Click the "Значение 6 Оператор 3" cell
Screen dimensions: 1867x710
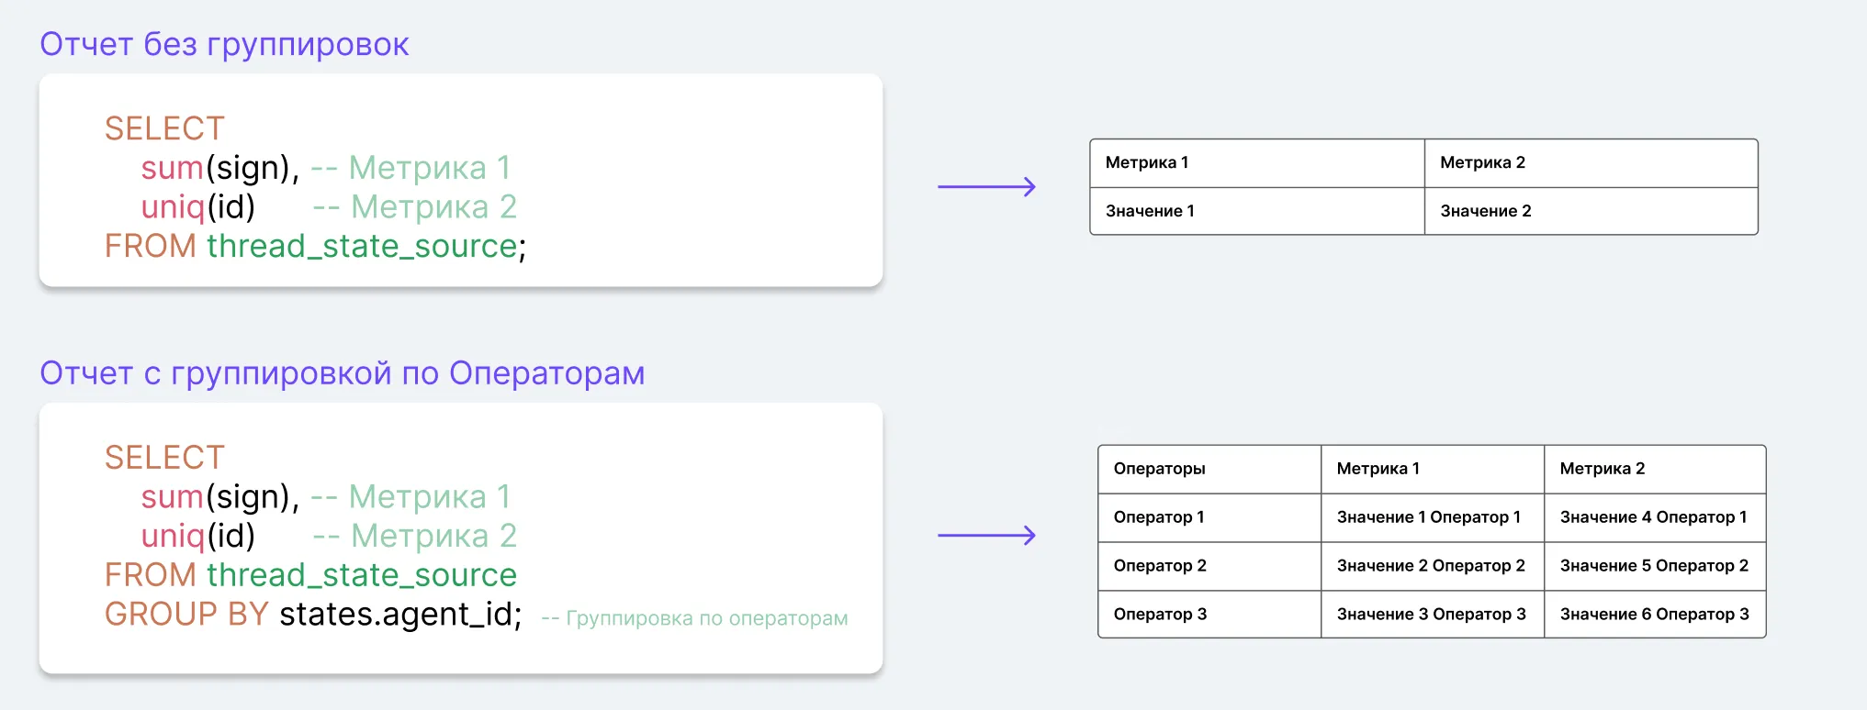click(1654, 615)
